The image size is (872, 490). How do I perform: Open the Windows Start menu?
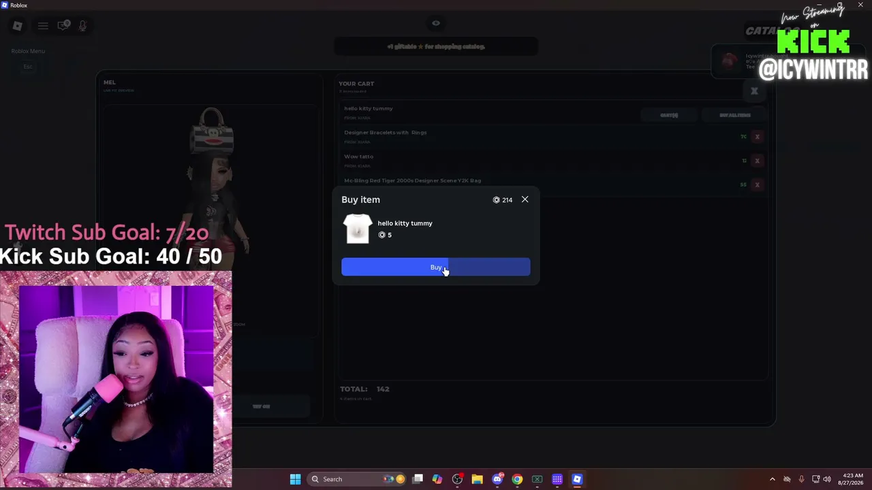pos(295,479)
